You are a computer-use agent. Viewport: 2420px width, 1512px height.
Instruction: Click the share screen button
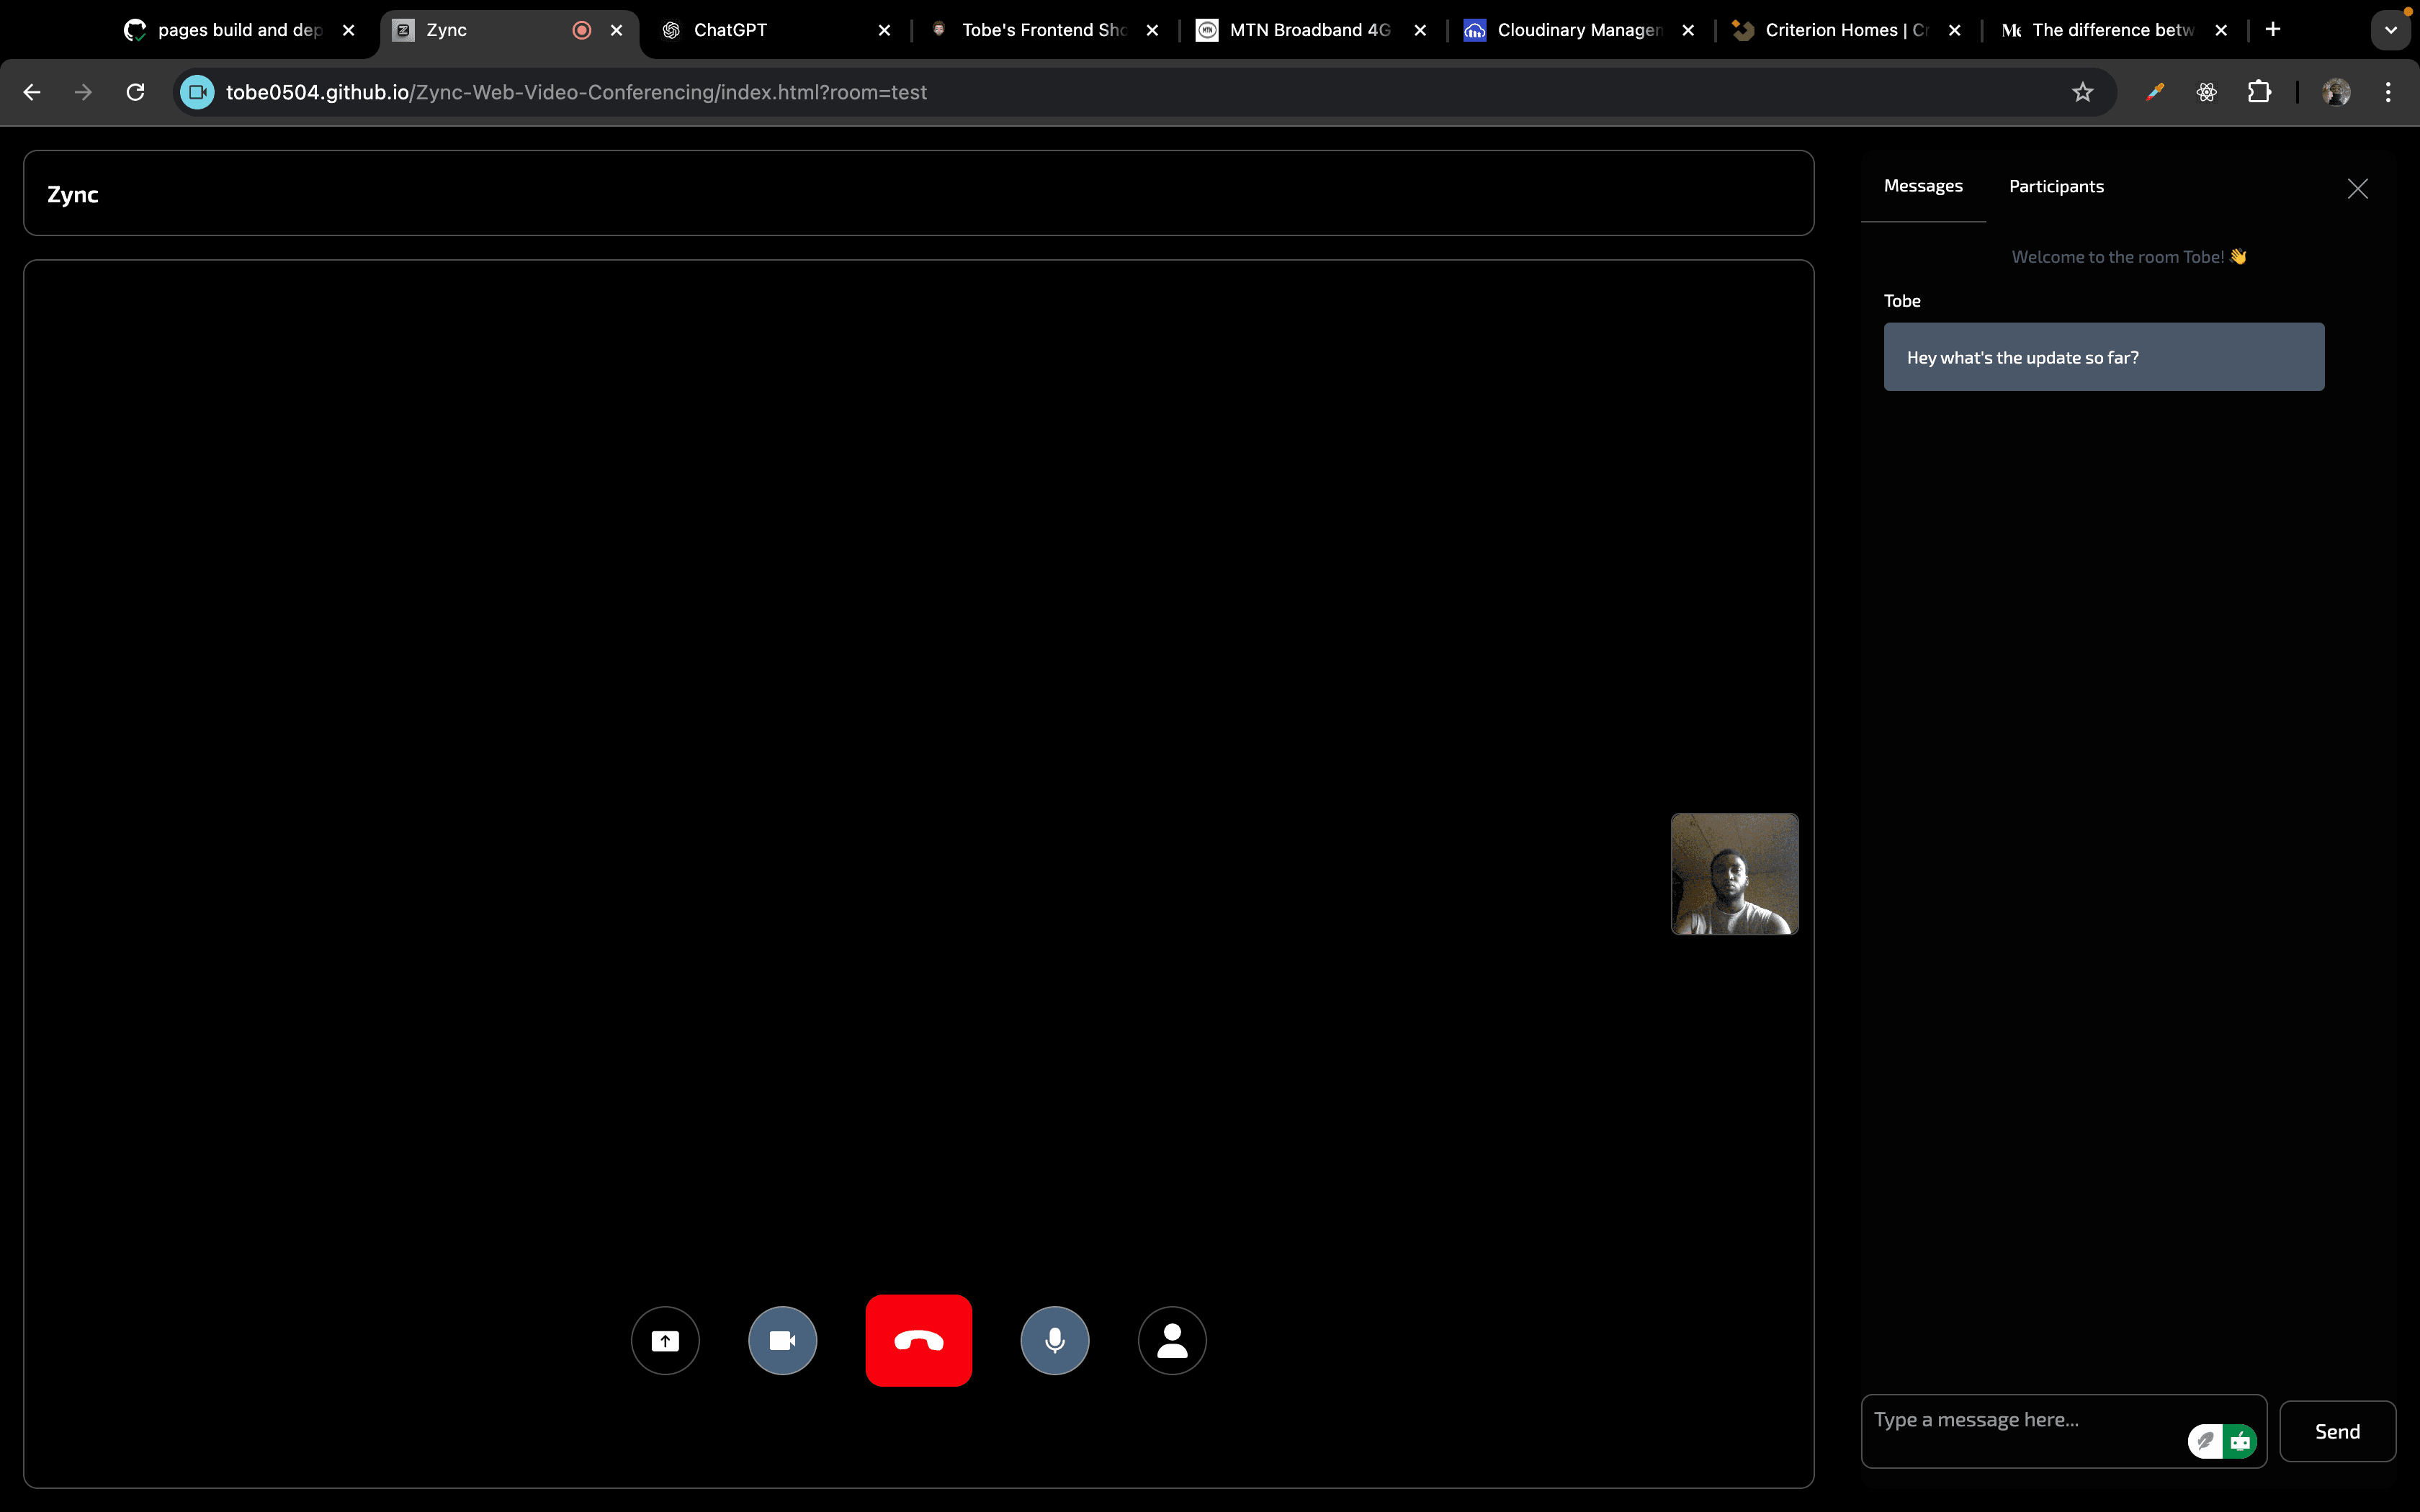point(665,1340)
